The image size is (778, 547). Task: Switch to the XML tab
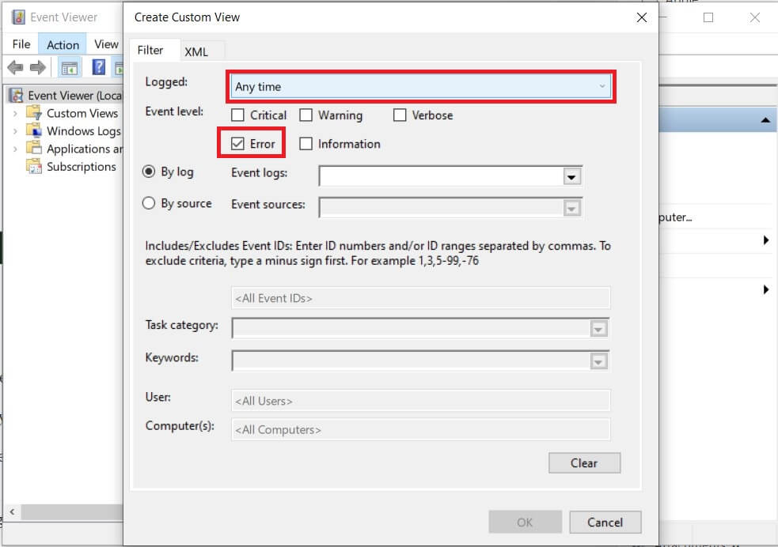tap(197, 51)
